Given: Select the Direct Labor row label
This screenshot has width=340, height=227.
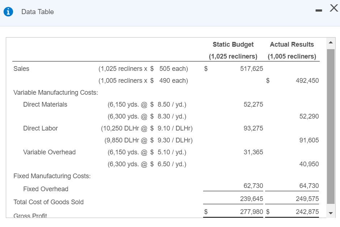Looking at the screenshot, I should (40, 128).
